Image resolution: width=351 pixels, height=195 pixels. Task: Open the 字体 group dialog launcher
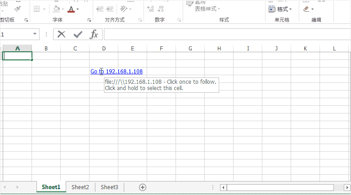point(89,20)
